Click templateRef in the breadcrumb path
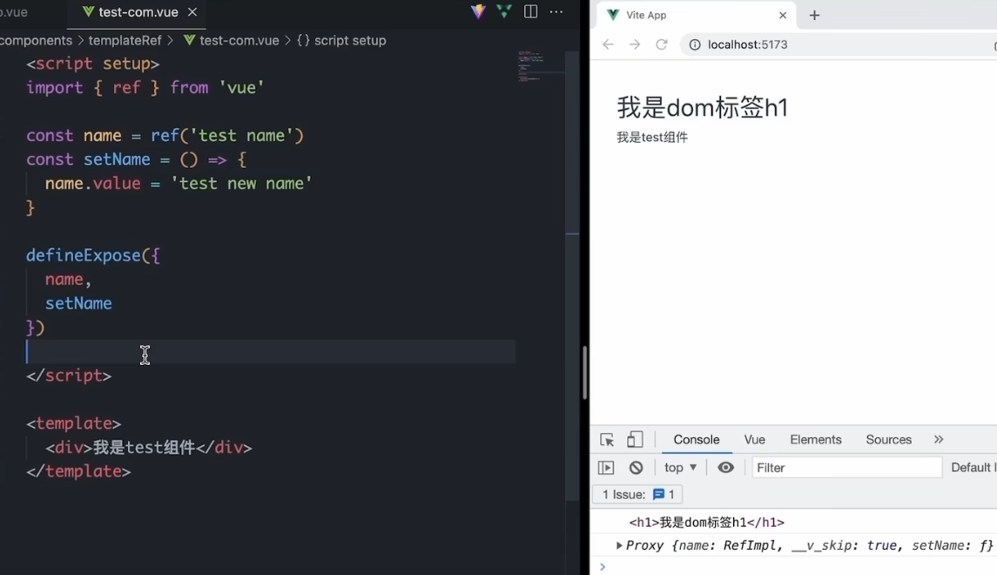 click(125, 40)
